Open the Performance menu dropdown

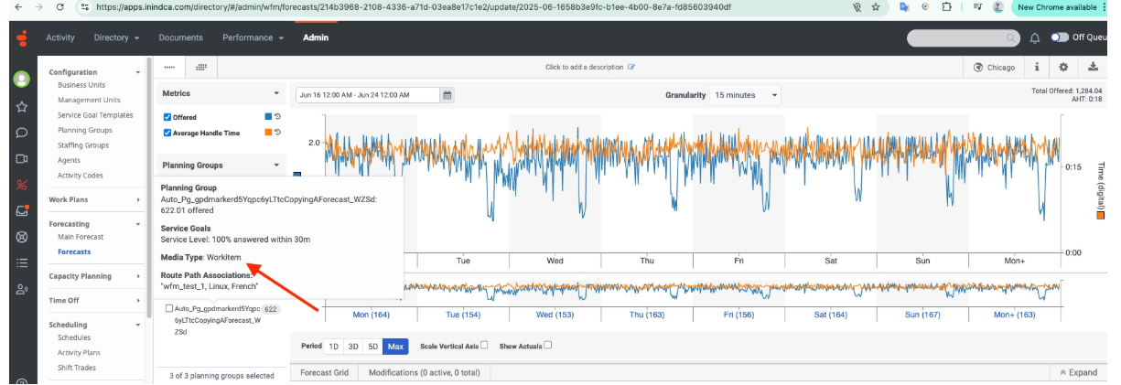[x=253, y=37]
